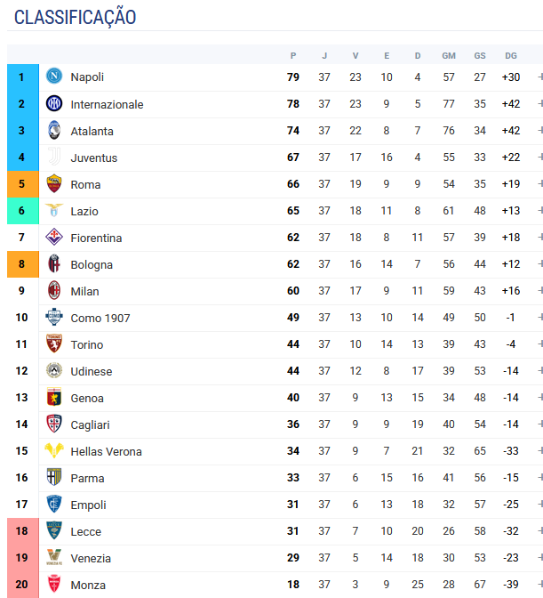Click the Lazio eagle crest
Viewport: 543px width, 598px height.
coord(54,210)
